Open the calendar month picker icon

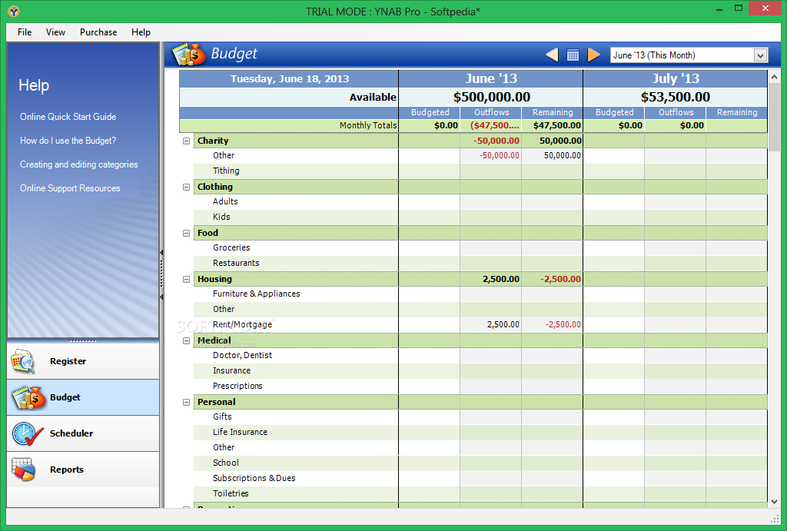click(x=573, y=55)
